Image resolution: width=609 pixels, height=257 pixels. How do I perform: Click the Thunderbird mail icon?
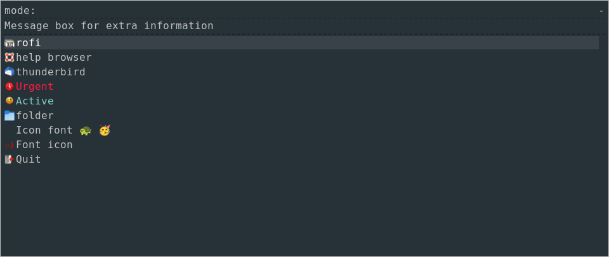point(10,72)
